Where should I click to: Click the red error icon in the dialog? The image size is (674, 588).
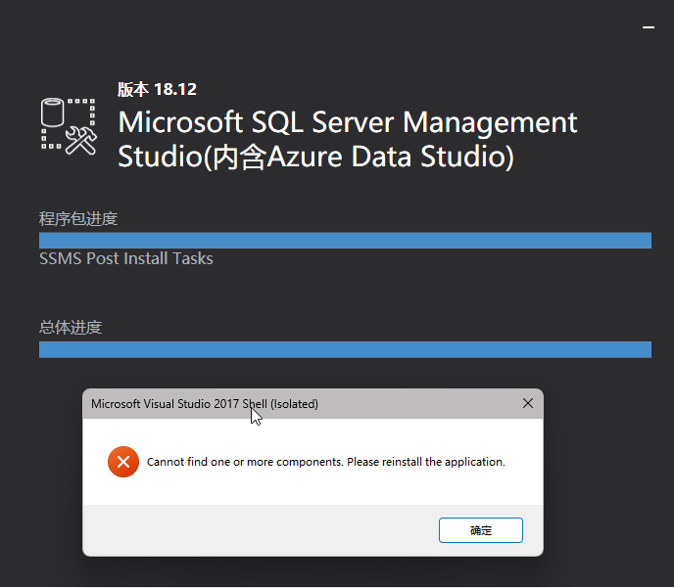[122, 461]
